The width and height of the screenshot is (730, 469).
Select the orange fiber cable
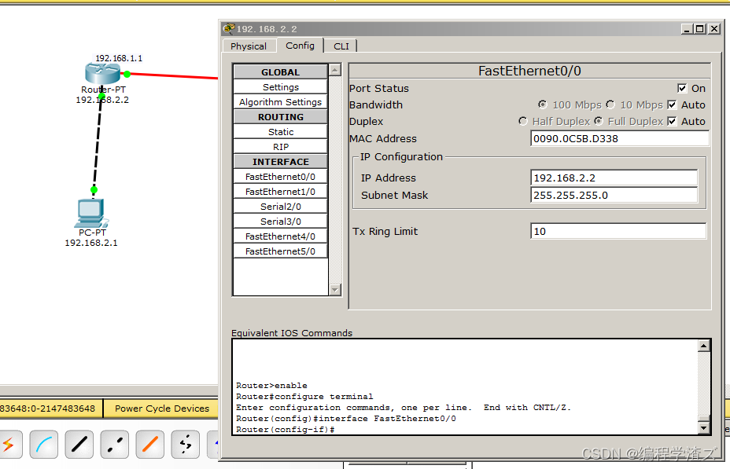[150, 445]
